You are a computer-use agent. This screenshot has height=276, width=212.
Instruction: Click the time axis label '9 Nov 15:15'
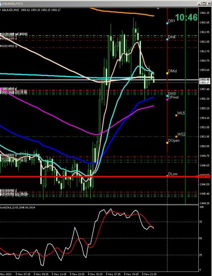pyautogui.click(x=95, y=274)
